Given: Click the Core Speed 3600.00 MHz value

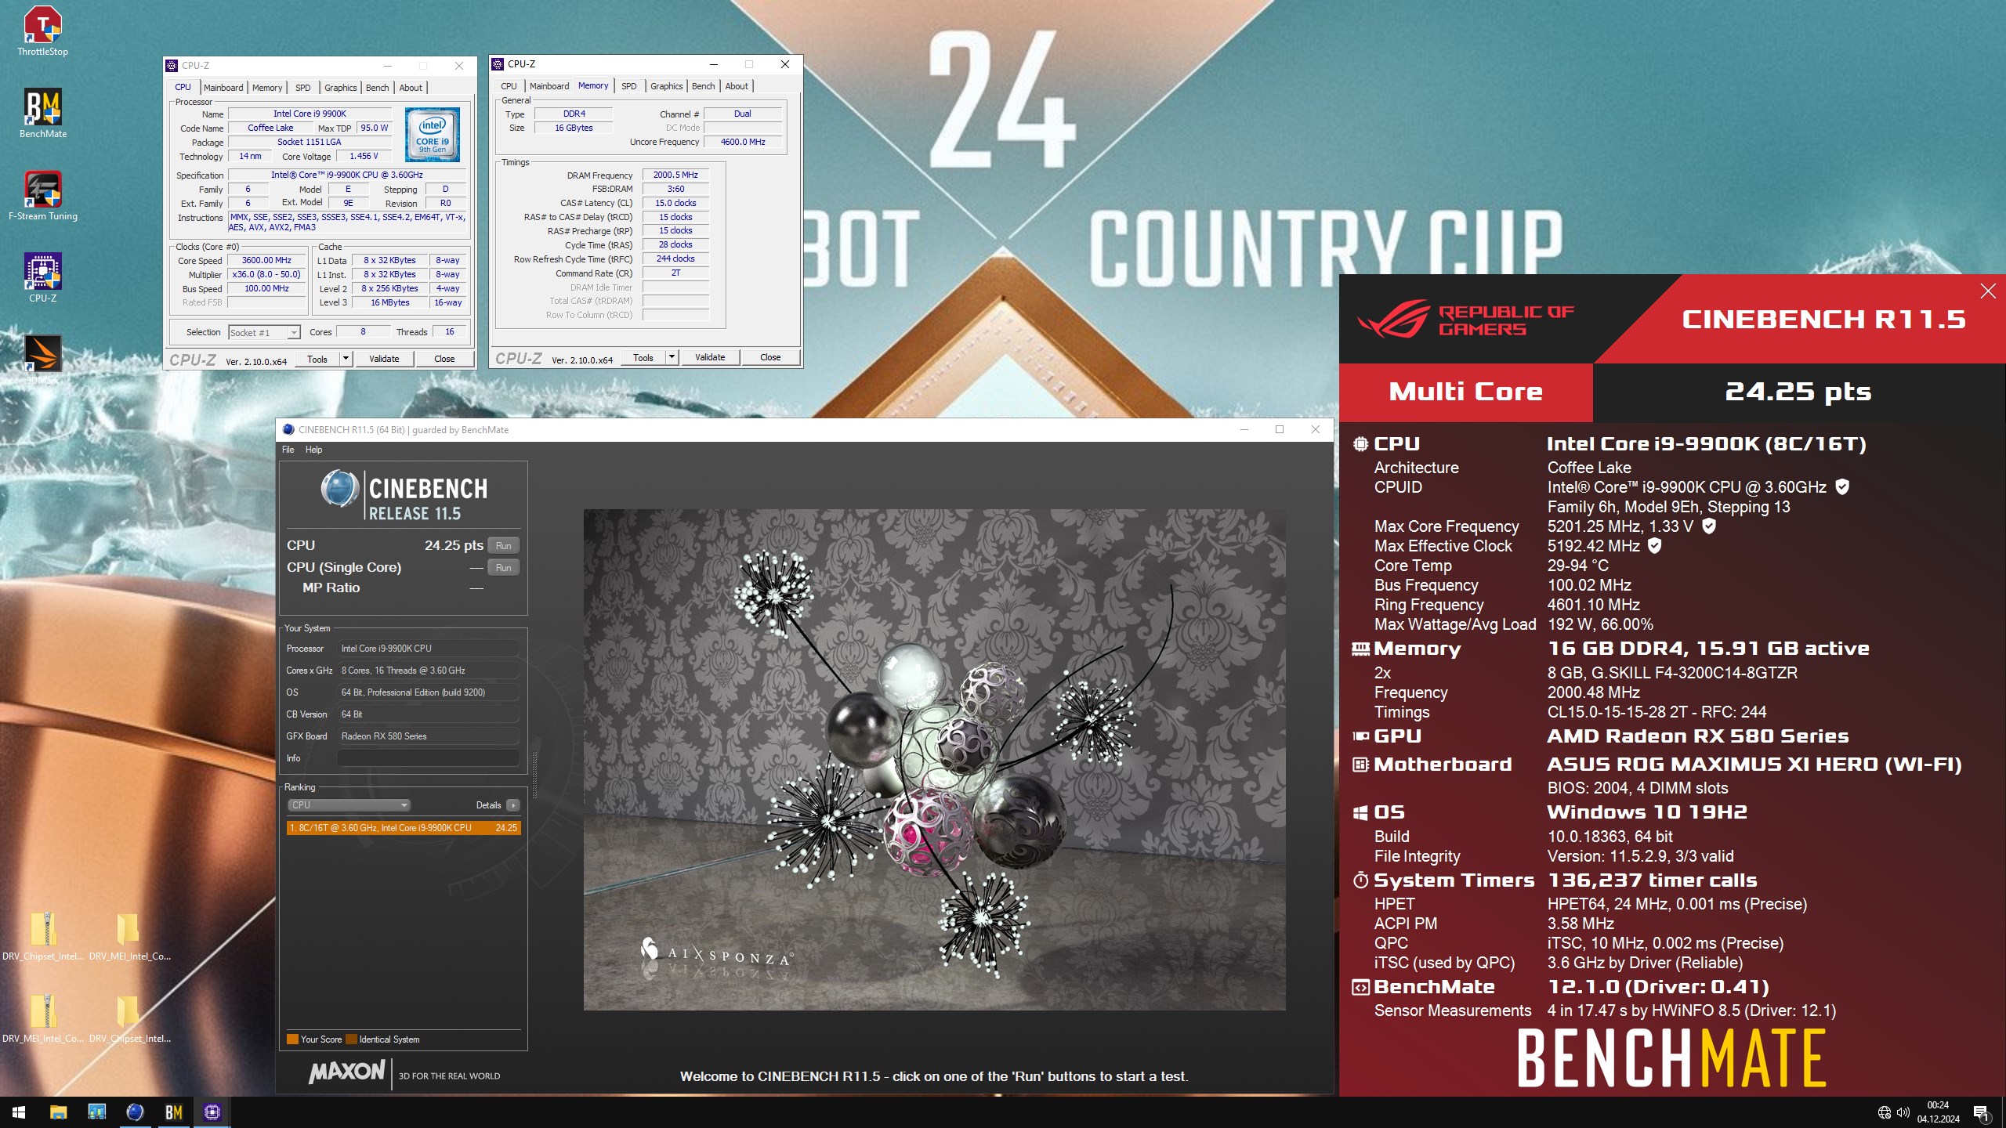Looking at the screenshot, I should tap(266, 261).
